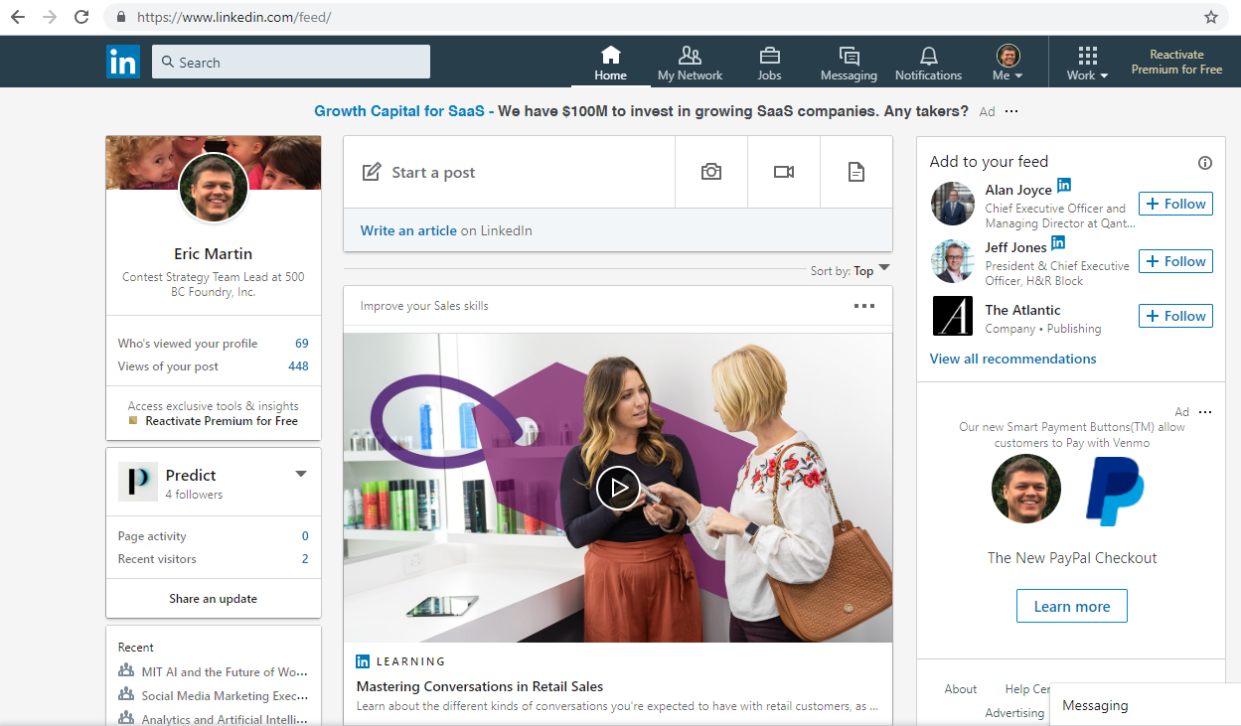Expand the Work apps dropdown
Image resolution: width=1241 pixels, height=726 pixels.
point(1087,63)
